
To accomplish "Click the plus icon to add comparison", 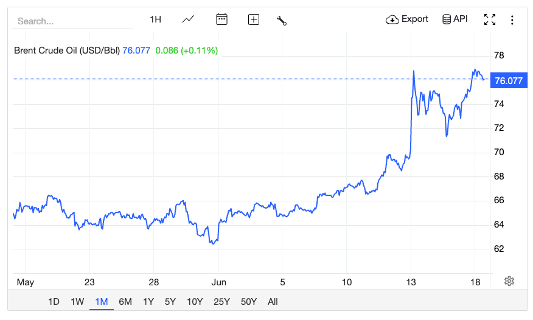I will pyautogui.click(x=254, y=19).
